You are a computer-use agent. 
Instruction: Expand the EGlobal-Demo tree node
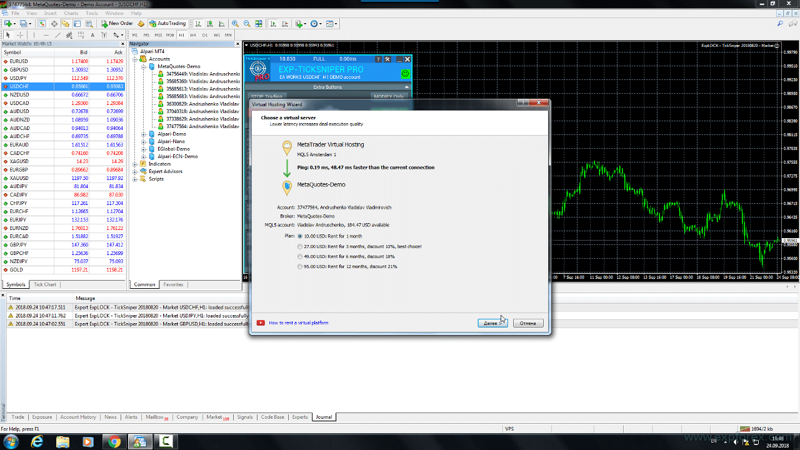[144, 149]
